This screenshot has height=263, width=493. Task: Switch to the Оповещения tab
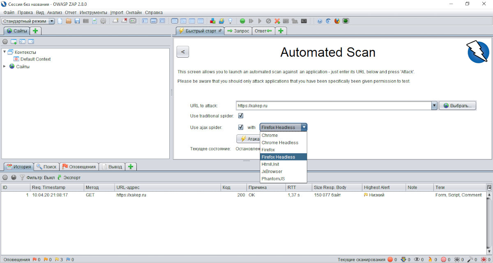pyautogui.click(x=79, y=166)
